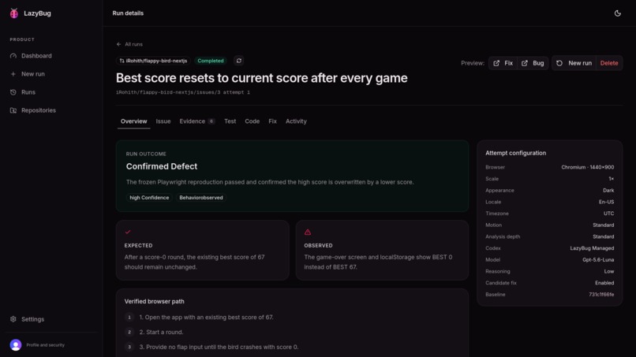Screen dimensions: 636x357
Task: Click step 3 'Provide no flap input' text
Action: [219, 347]
